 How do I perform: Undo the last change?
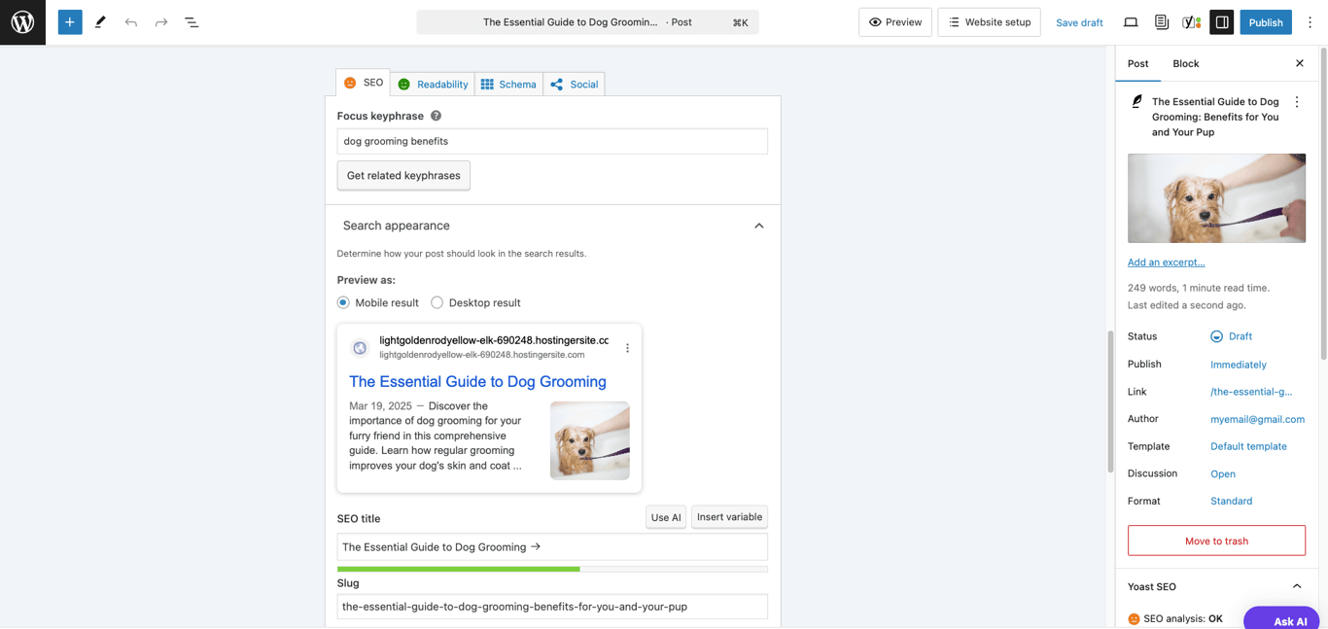(x=130, y=21)
